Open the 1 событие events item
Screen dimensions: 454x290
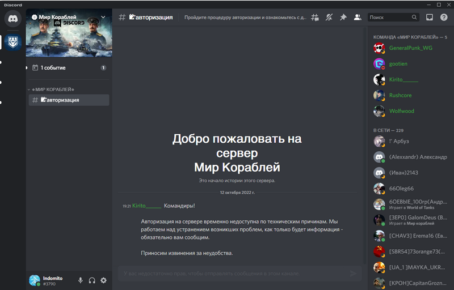point(69,67)
